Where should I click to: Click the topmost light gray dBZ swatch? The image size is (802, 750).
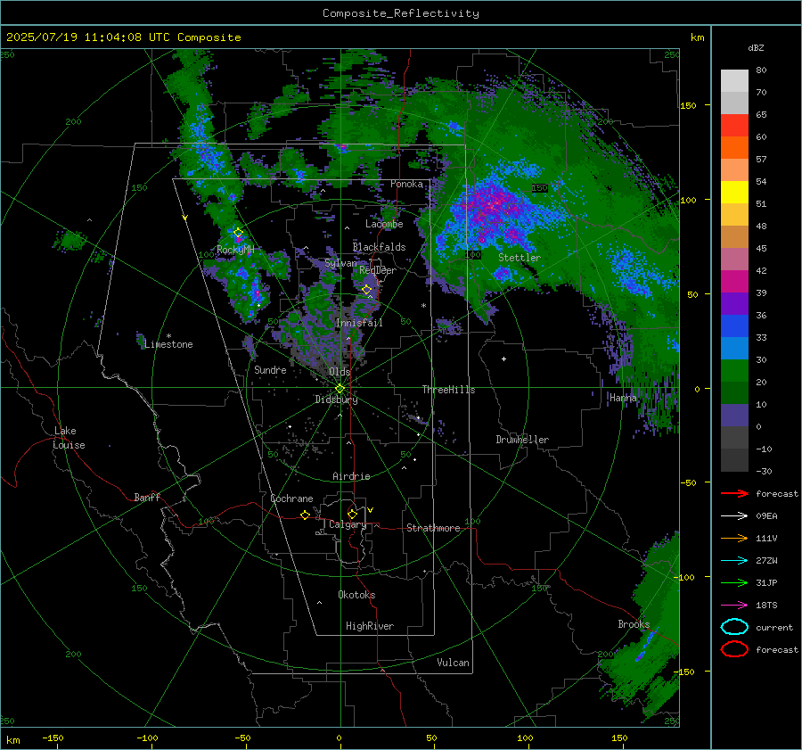coord(734,81)
